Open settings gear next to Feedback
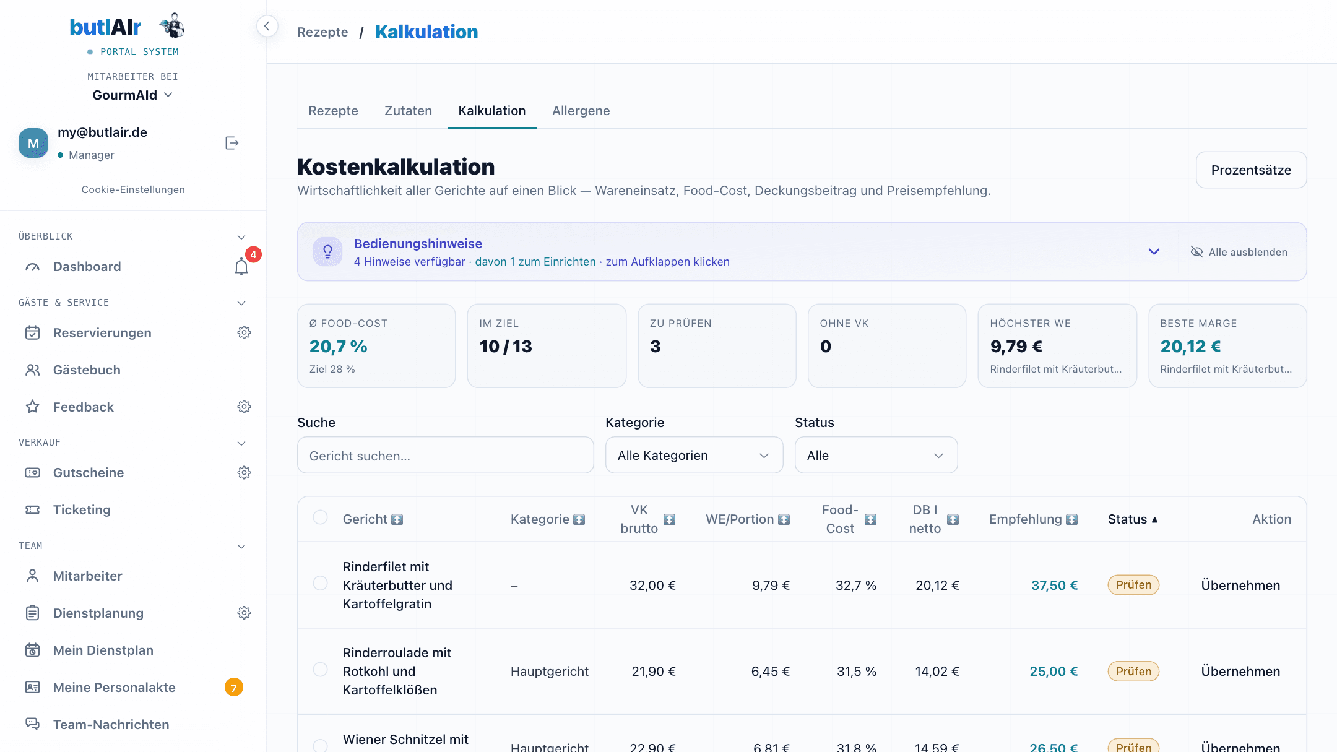1337x752 pixels. [244, 407]
